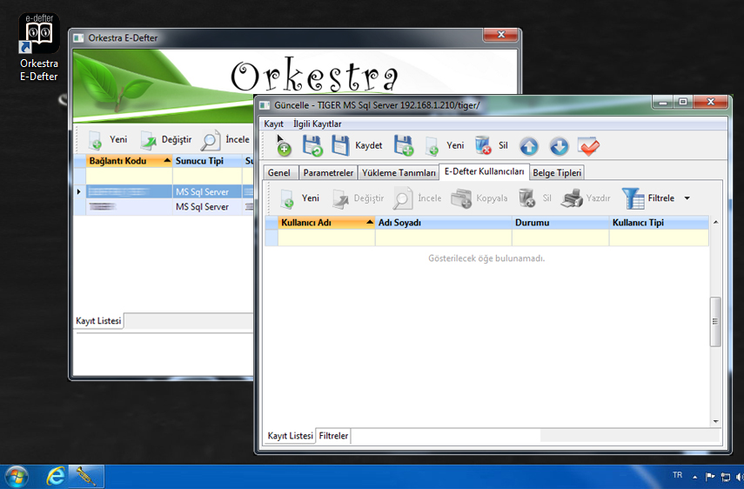The height and width of the screenshot is (489, 744).
Task: Open Orkestra E-Defter desktop shortcut
Action: pyautogui.click(x=39, y=48)
